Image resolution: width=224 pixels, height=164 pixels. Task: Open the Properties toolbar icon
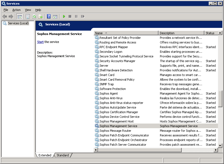tap(28, 17)
